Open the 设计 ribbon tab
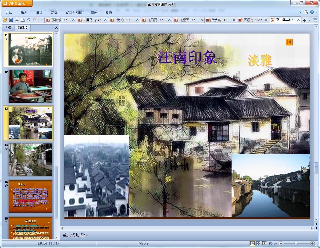Viewport: 320px width, 248px height. [39, 12]
